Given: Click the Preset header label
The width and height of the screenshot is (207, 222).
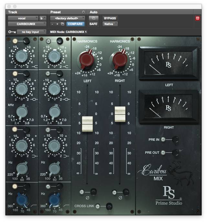Looking at the screenshot, I should pos(56,12).
